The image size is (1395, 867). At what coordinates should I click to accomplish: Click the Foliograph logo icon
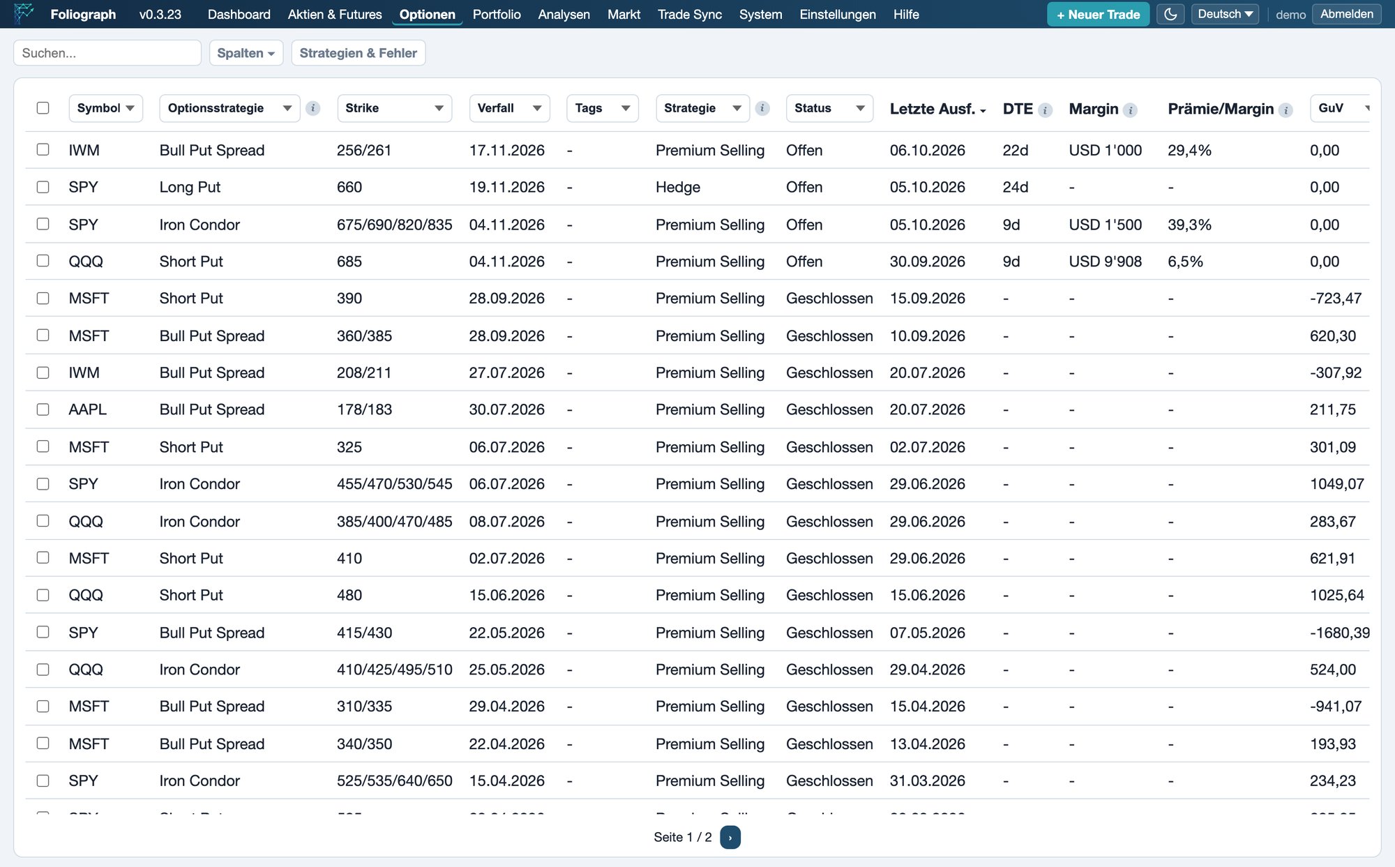[x=24, y=14]
